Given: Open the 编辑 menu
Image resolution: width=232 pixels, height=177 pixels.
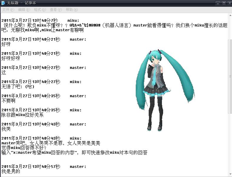Looking at the screenshot, I should pos(24,10).
